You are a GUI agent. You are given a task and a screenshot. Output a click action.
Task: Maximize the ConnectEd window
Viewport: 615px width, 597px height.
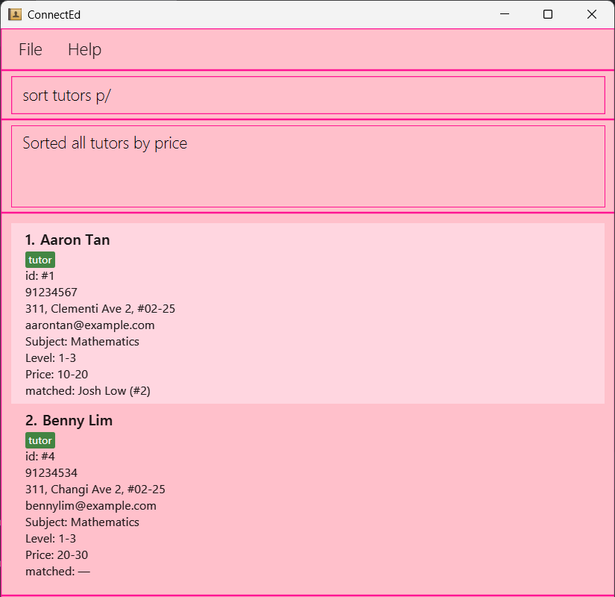(x=548, y=14)
